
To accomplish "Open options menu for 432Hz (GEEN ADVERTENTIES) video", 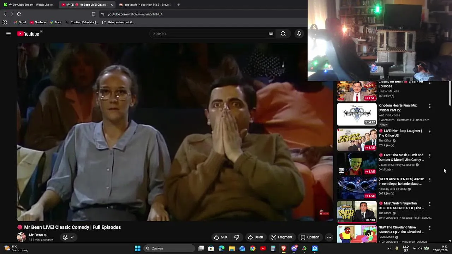I will point(430,180).
